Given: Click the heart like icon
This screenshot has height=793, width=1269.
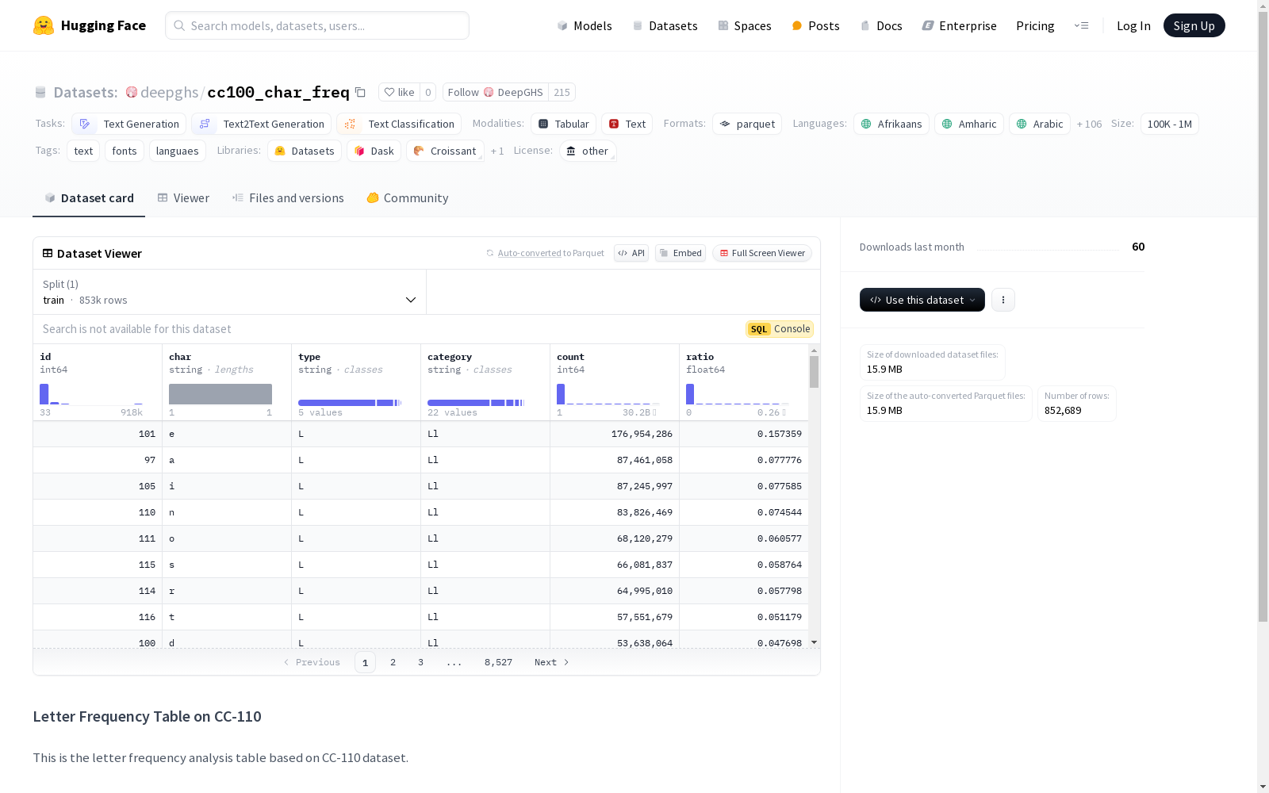Looking at the screenshot, I should [x=389, y=92].
